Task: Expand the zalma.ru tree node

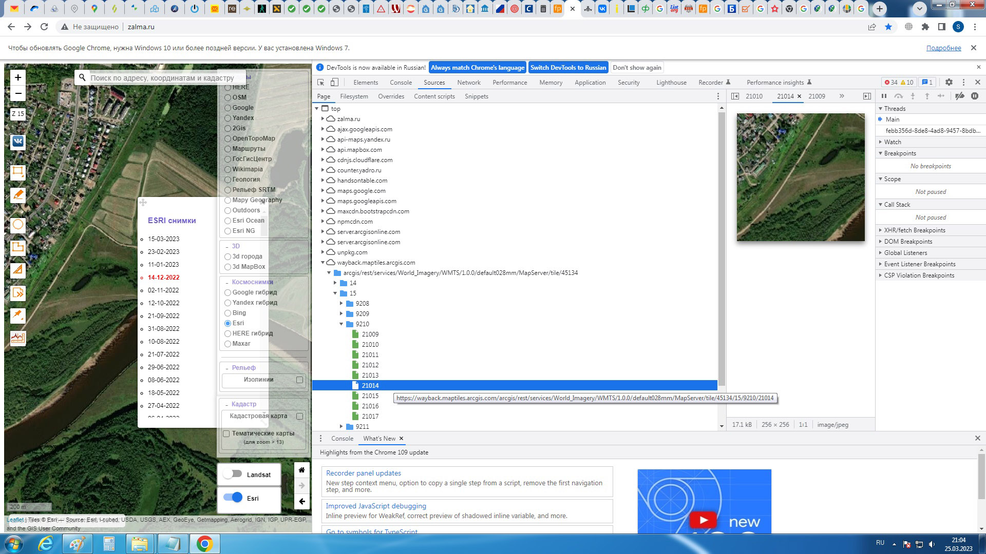Action: (323, 119)
